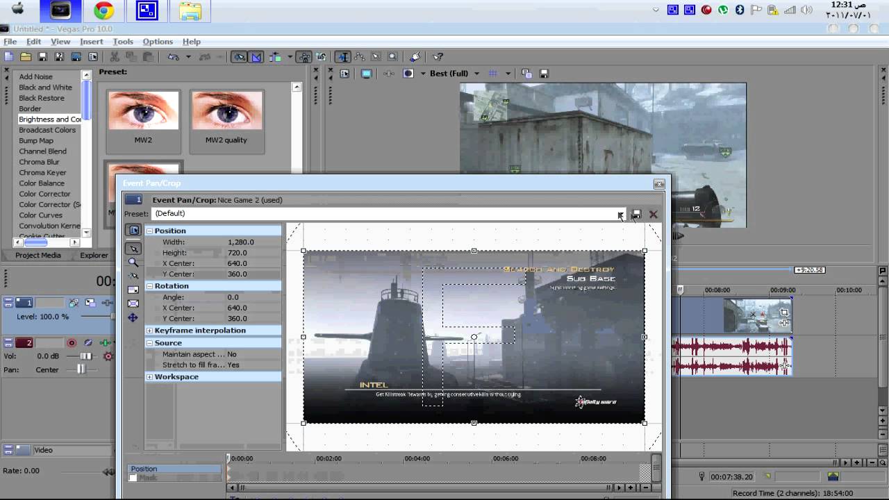Click the What's This help icon

[x=438, y=57]
